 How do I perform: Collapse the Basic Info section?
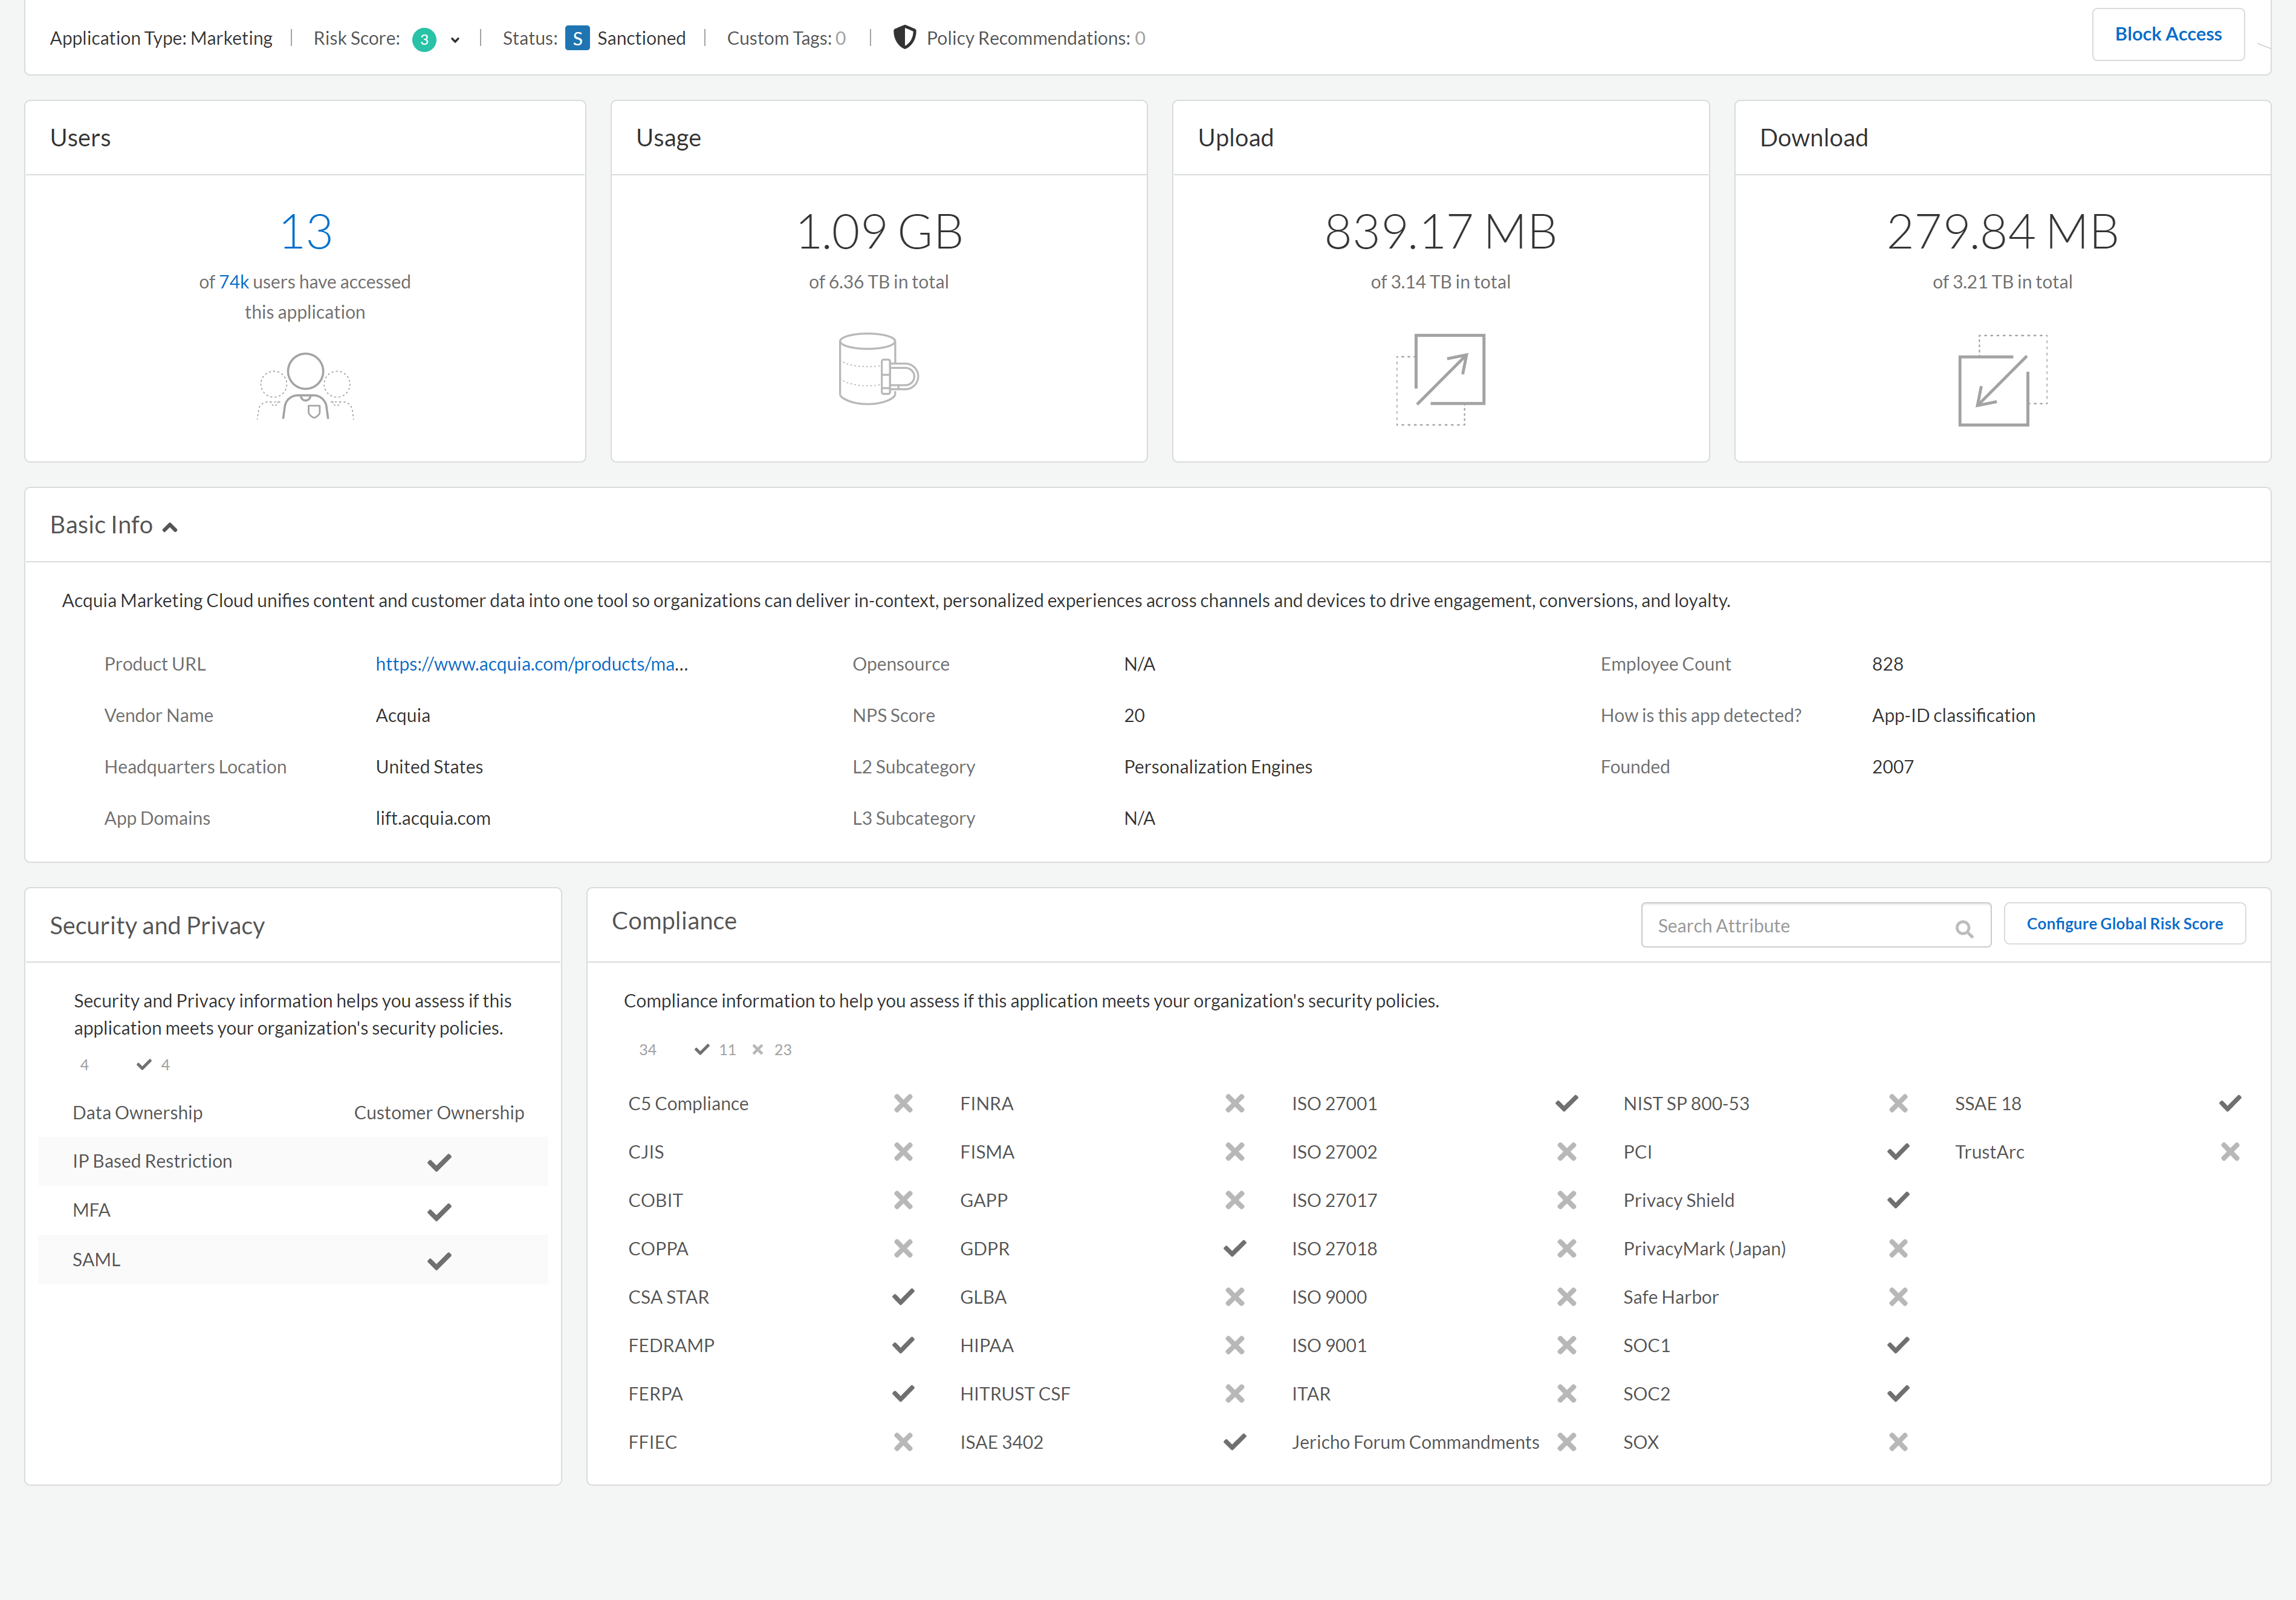(x=170, y=527)
